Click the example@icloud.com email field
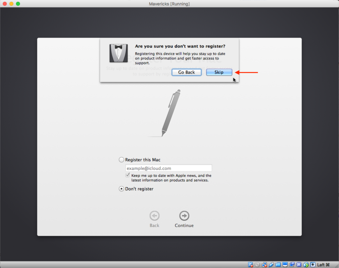The height and width of the screenshot is (268, 339). 169,168
